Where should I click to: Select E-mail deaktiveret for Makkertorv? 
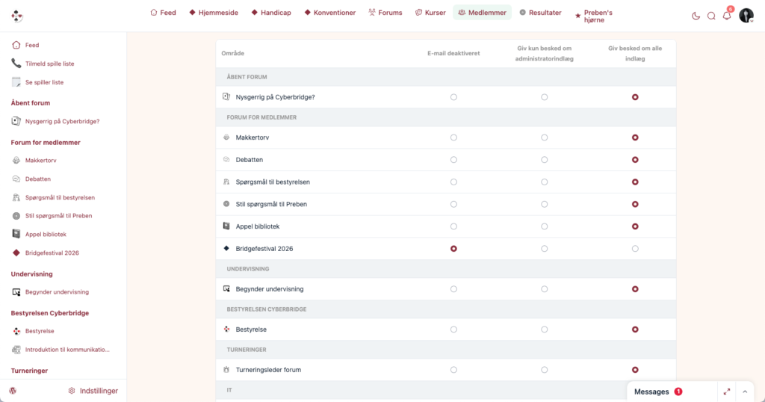[x=453, y=137]
